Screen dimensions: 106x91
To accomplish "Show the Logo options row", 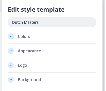I will click(x=52, y=65).
